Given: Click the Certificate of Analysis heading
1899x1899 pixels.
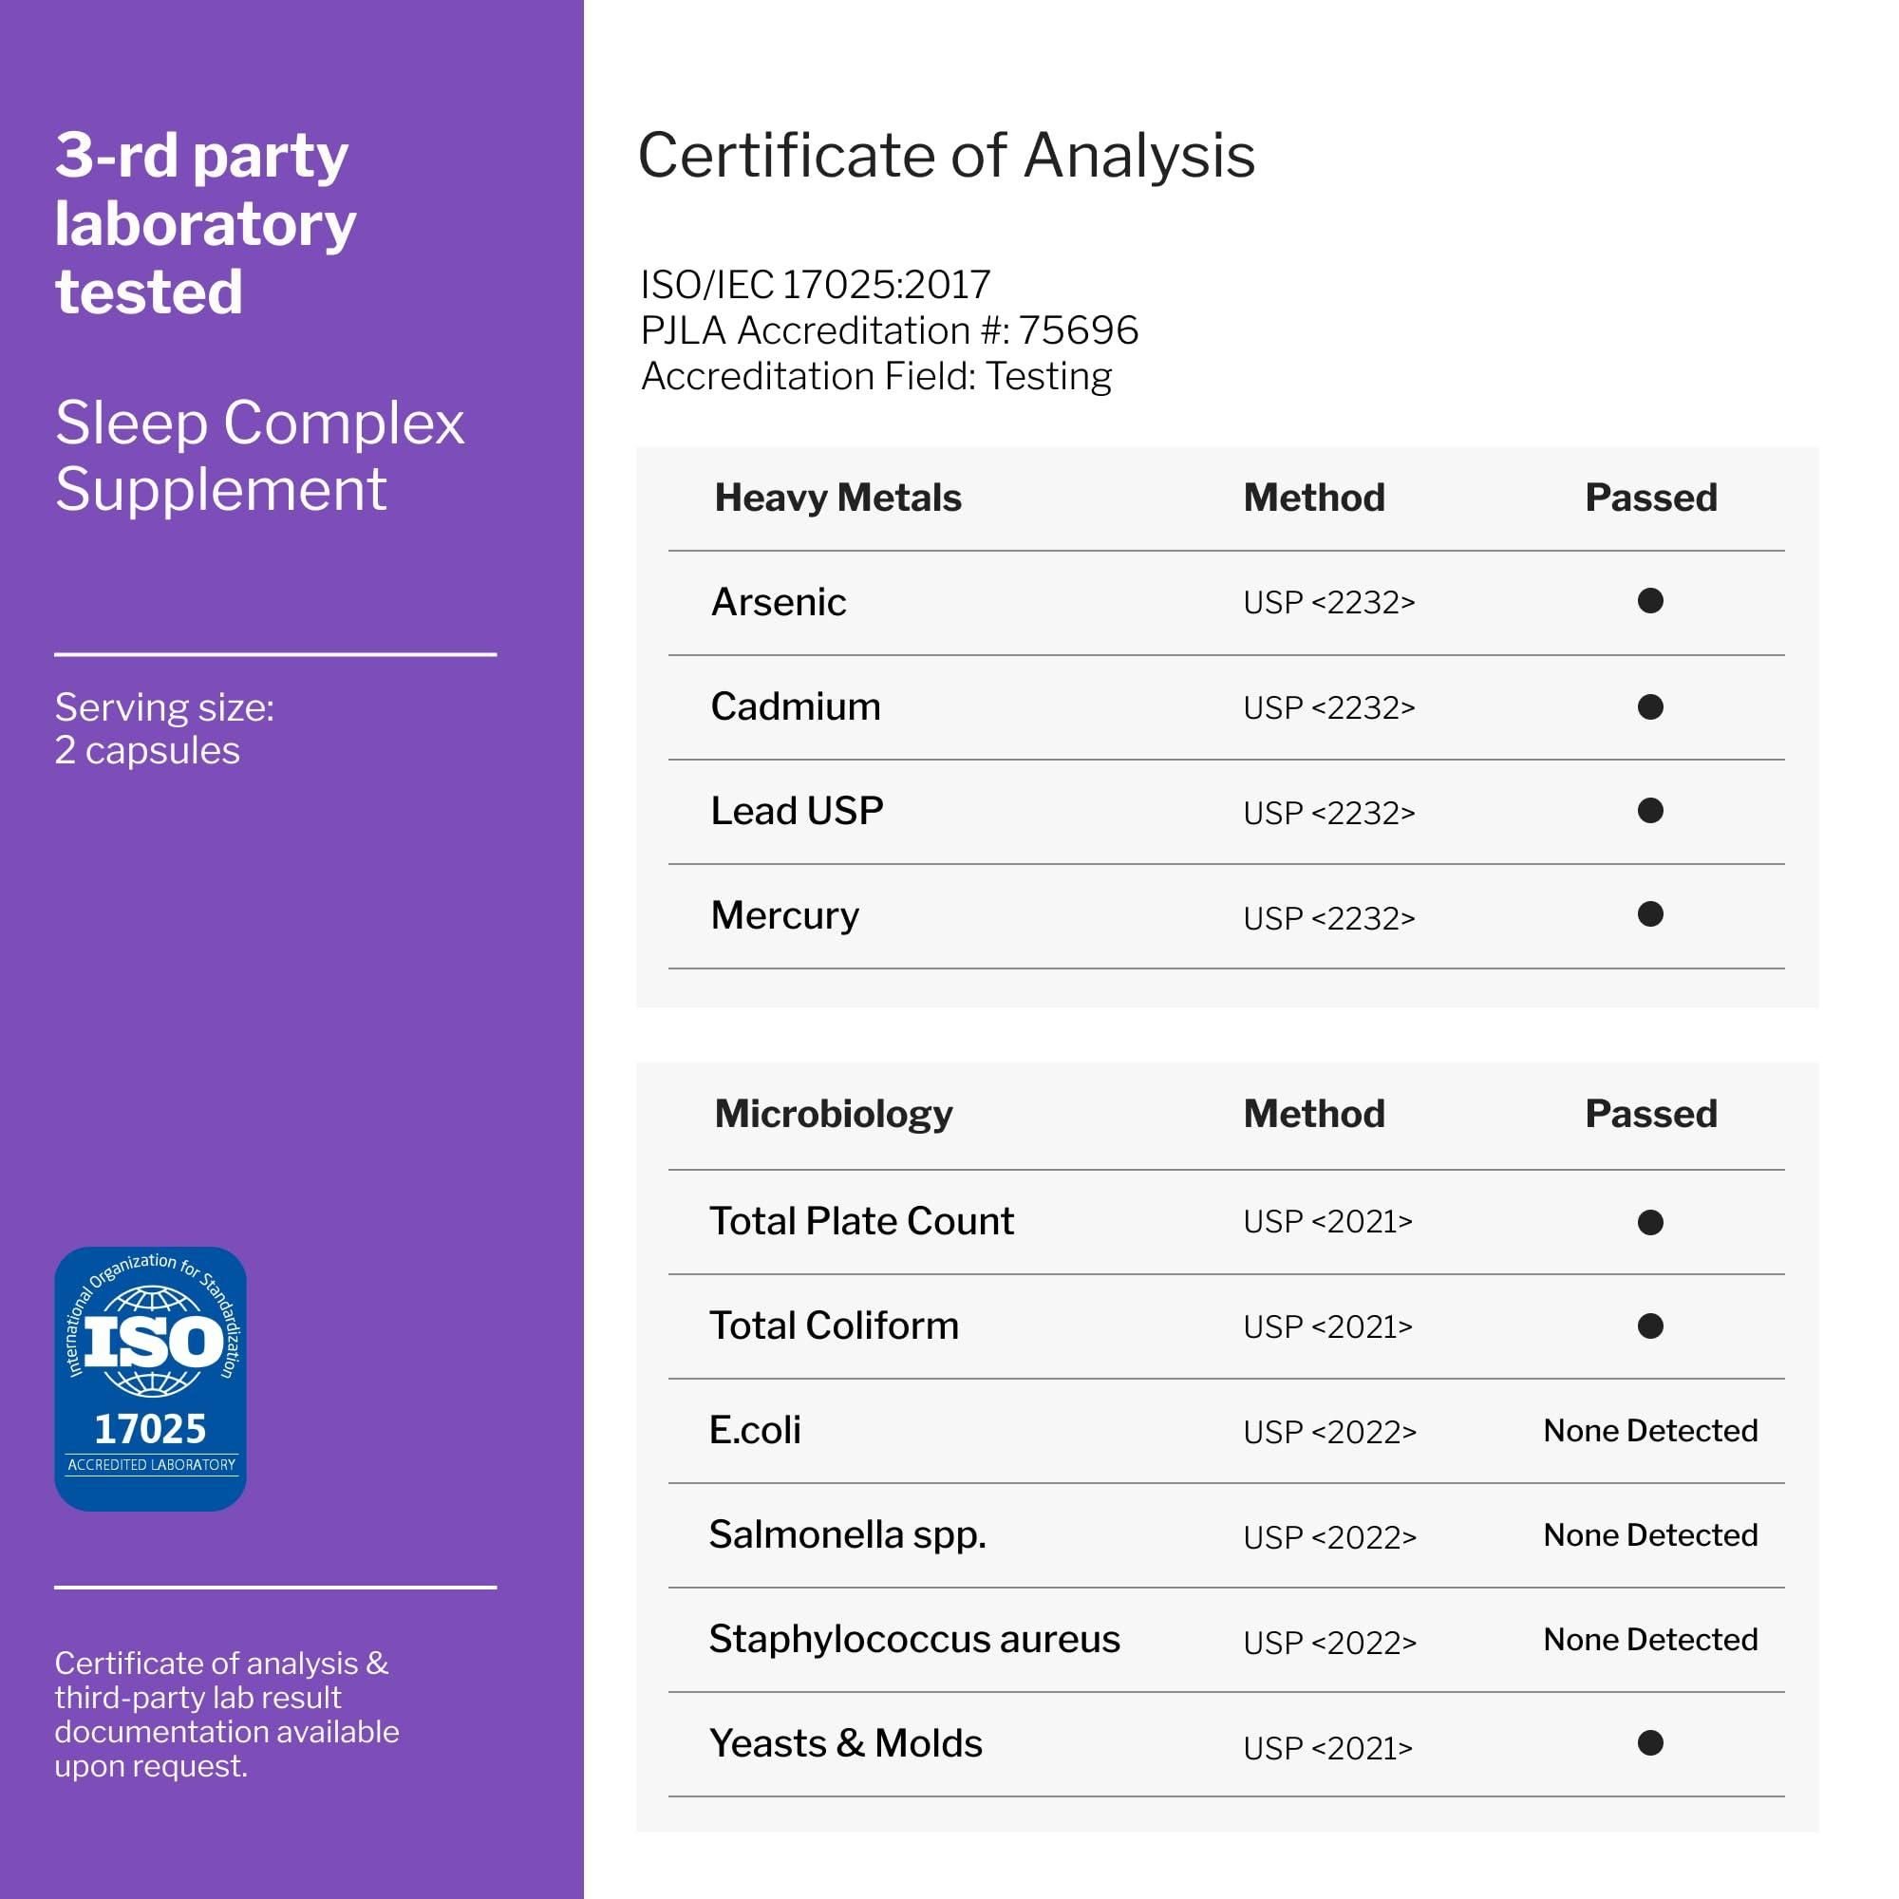Looking at the screenshot, I should tap(946, 156).
